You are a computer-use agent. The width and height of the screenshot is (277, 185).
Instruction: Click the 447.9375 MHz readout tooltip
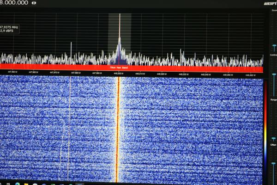[9, 30]
